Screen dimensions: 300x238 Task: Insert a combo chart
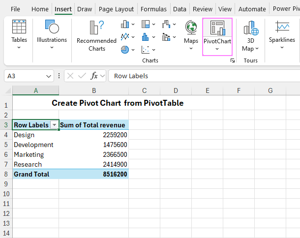coord(166,37)
